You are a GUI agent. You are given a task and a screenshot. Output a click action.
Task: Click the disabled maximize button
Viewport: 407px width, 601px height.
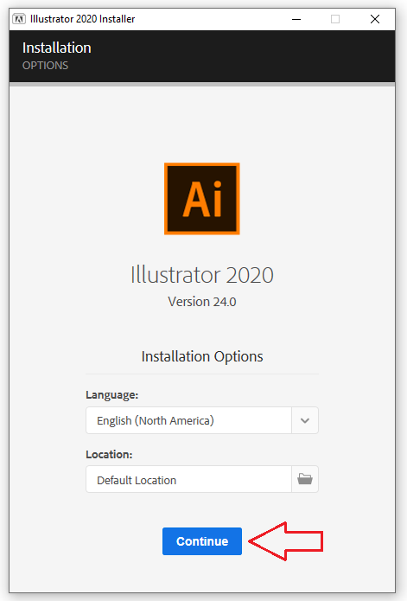click(335, 19)
